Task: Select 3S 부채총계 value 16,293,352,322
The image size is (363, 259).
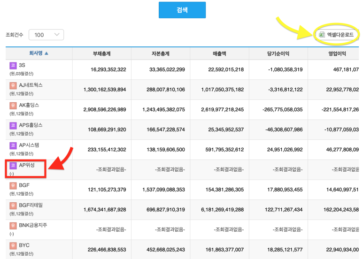Action: click(108, 69)
